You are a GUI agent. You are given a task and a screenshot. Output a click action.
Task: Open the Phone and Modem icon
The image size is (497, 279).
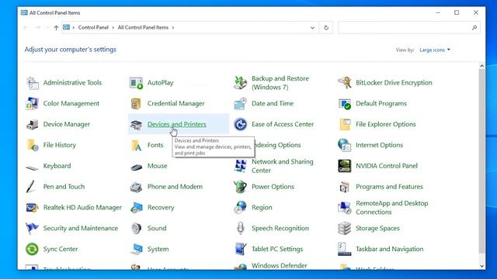(x=137, y=187)
